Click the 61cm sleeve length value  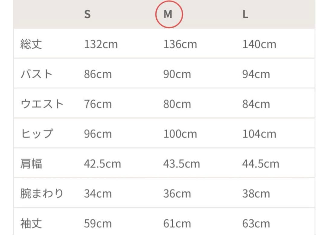tap(177, 224)
